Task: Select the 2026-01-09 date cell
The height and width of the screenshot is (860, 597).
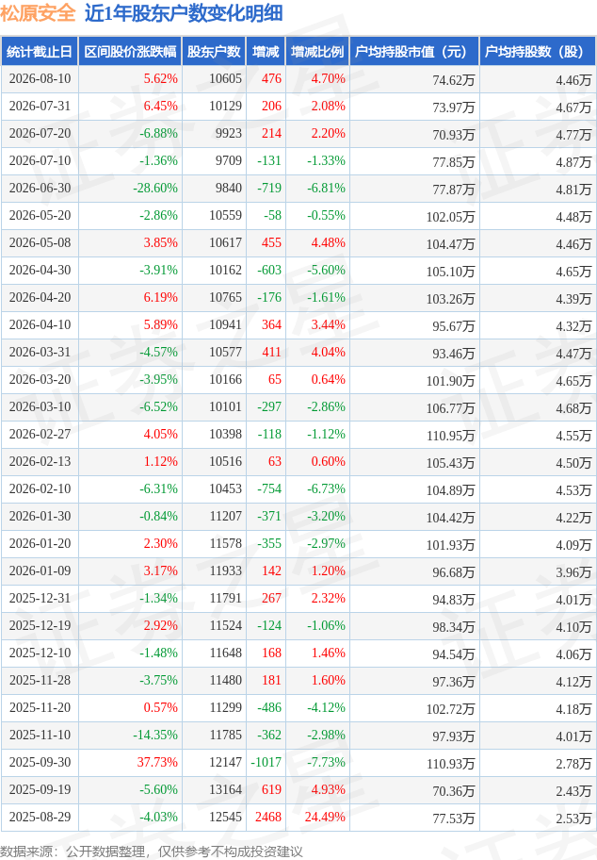Action: 40,571
